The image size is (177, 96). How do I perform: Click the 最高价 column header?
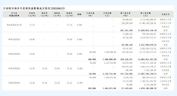(44, 14)
